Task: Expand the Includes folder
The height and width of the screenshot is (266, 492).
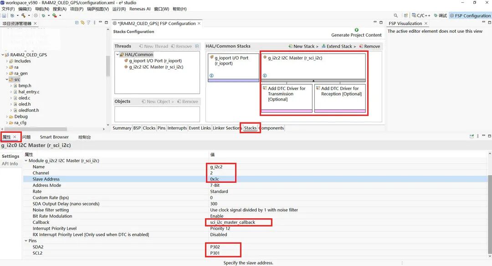Action: point(7,61)
